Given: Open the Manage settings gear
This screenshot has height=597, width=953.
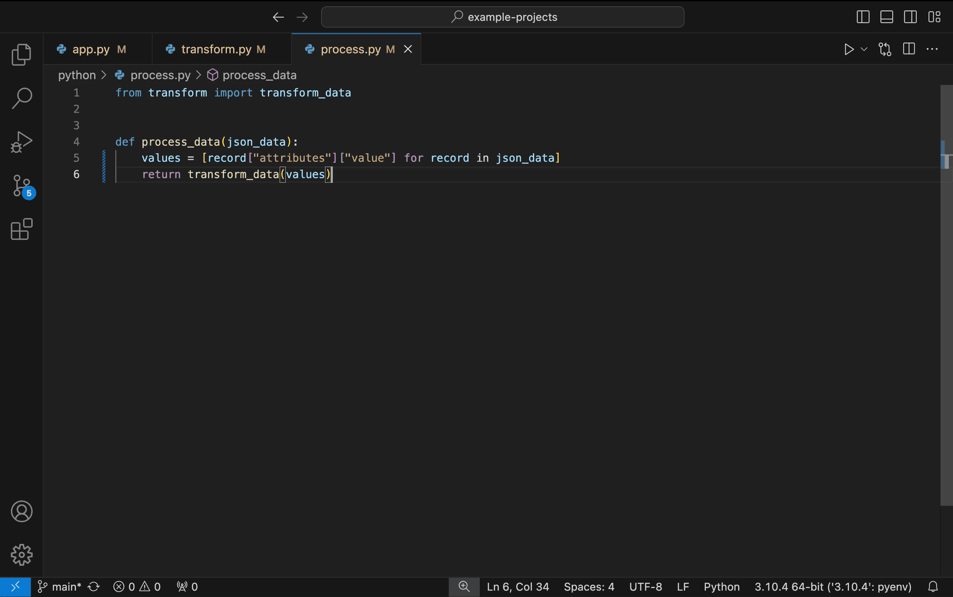Looking at the screenshot, I should point(21,555).
